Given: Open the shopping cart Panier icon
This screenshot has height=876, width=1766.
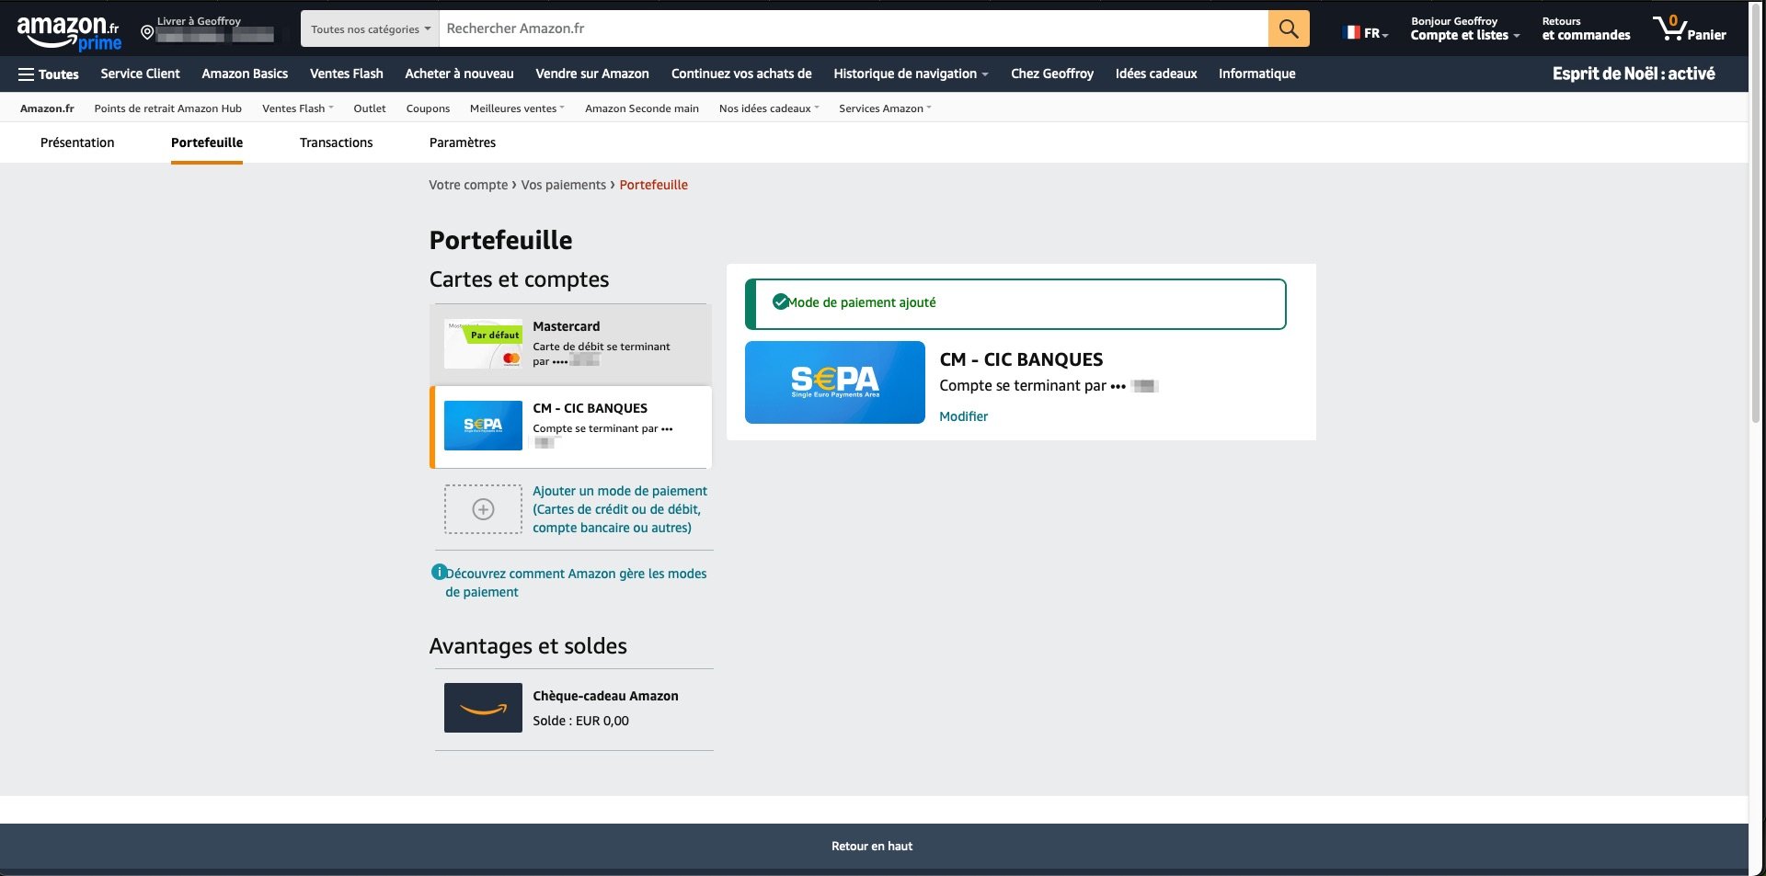Looking at the screenshot, I should (x=1690, y=28).
